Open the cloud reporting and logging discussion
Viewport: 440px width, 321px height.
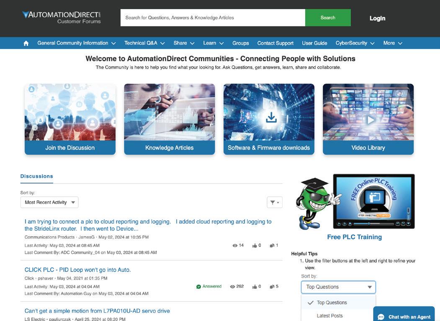tap(148, 225)
